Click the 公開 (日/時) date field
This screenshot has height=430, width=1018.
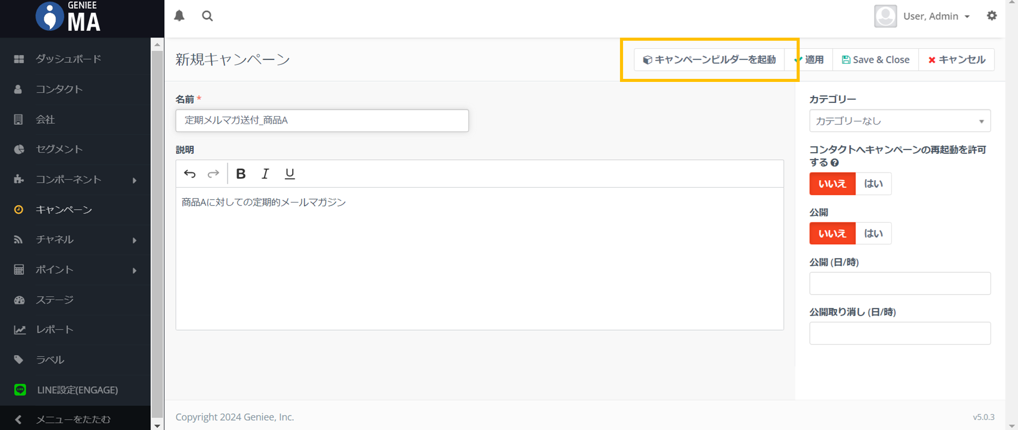pyautogui.click(x=899, y=283)
